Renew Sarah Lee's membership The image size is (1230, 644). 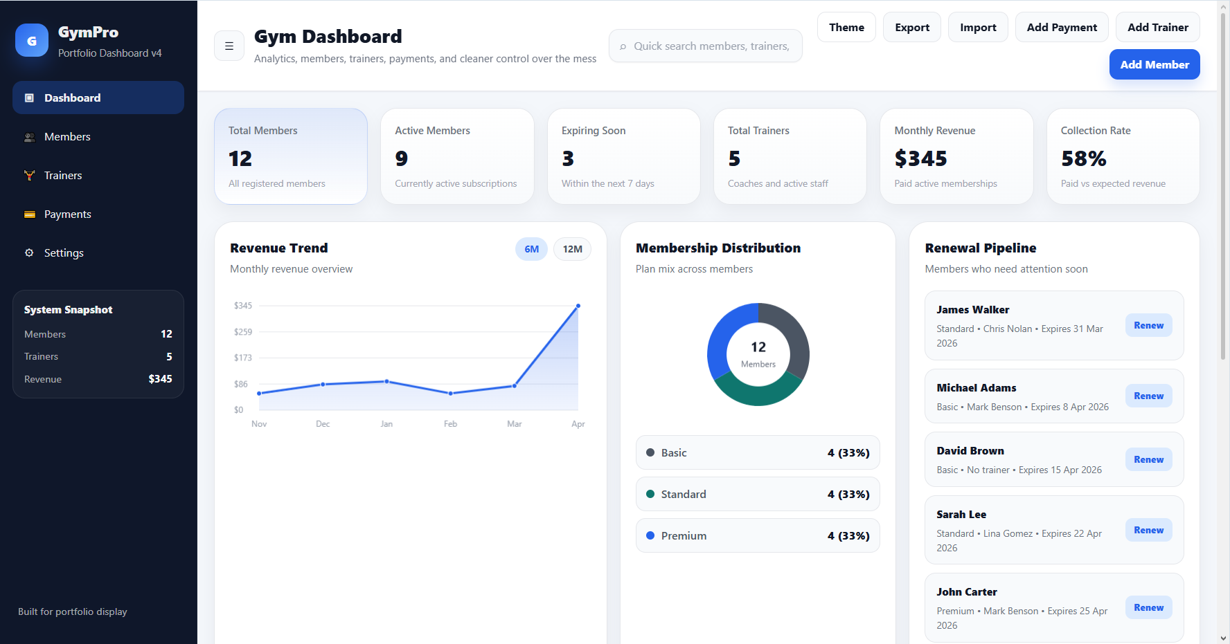click(x=1148, y=530)
